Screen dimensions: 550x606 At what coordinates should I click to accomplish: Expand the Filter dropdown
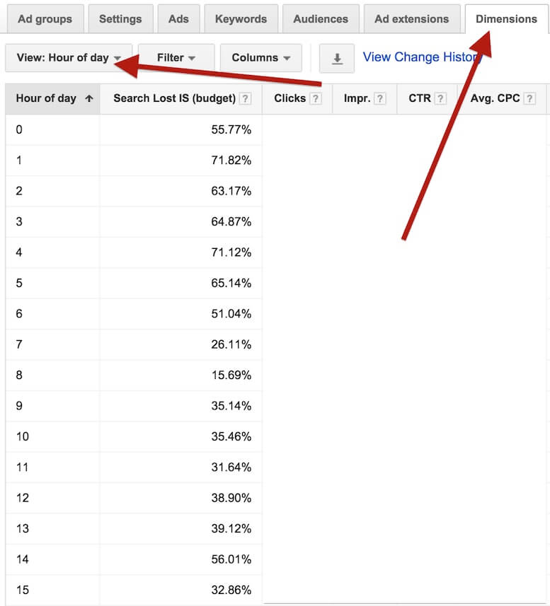(176, 58)
